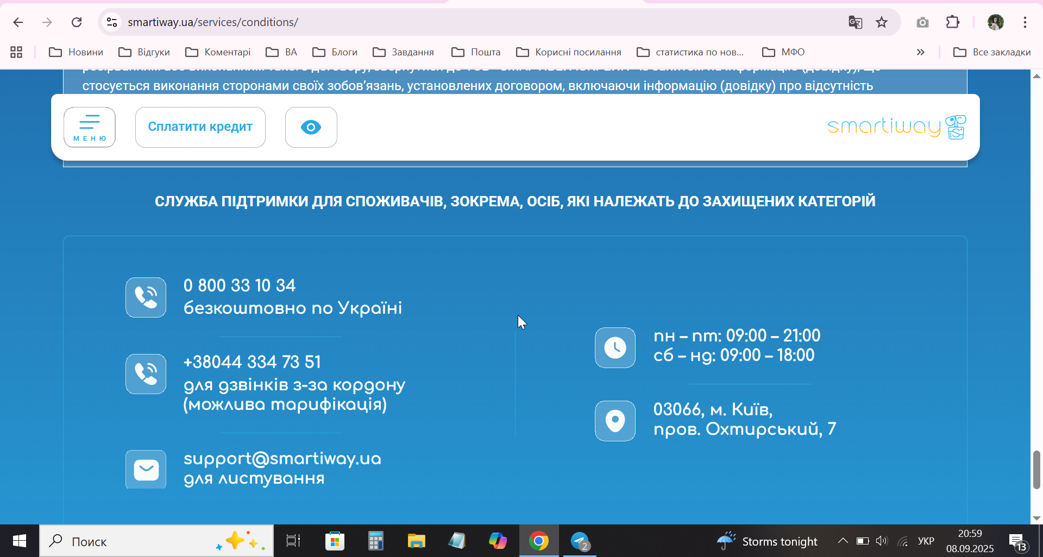Click the пн – пт: 09:00 – 21:00 text
This screenshot has width=1043, height=557.
(737, 336)
